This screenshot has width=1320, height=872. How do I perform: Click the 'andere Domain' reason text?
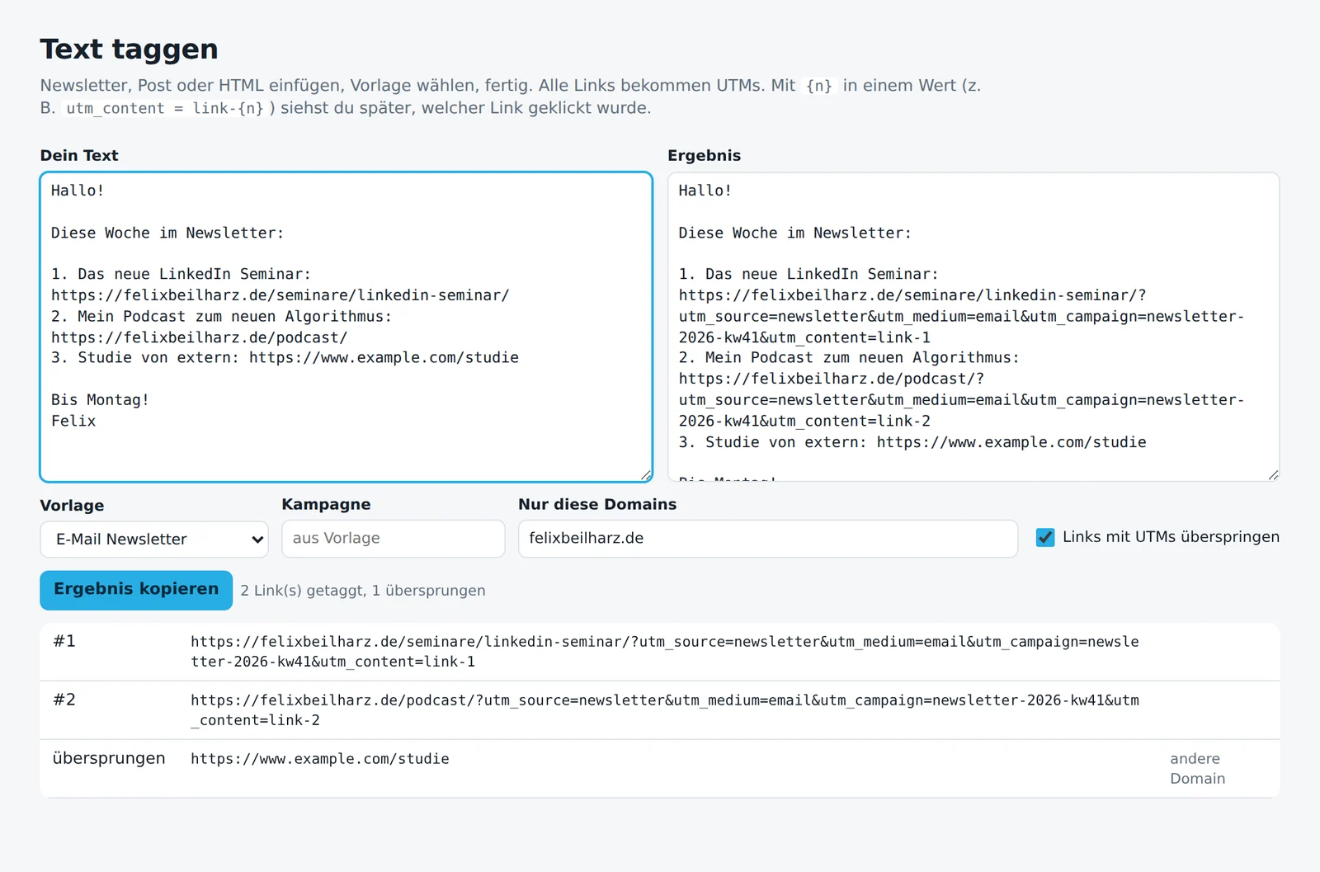[1198, 769]
